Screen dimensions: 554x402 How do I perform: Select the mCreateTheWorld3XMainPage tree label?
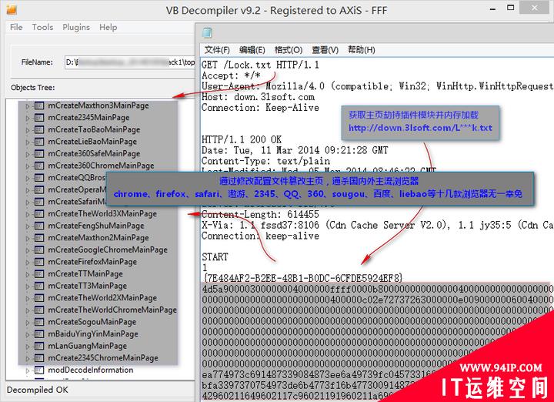click(102, 213)
